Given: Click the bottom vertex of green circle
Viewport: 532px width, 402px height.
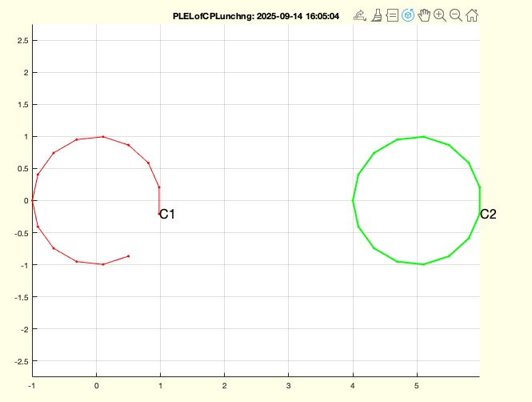Looking at the screenshot, I should click(423, 264).
